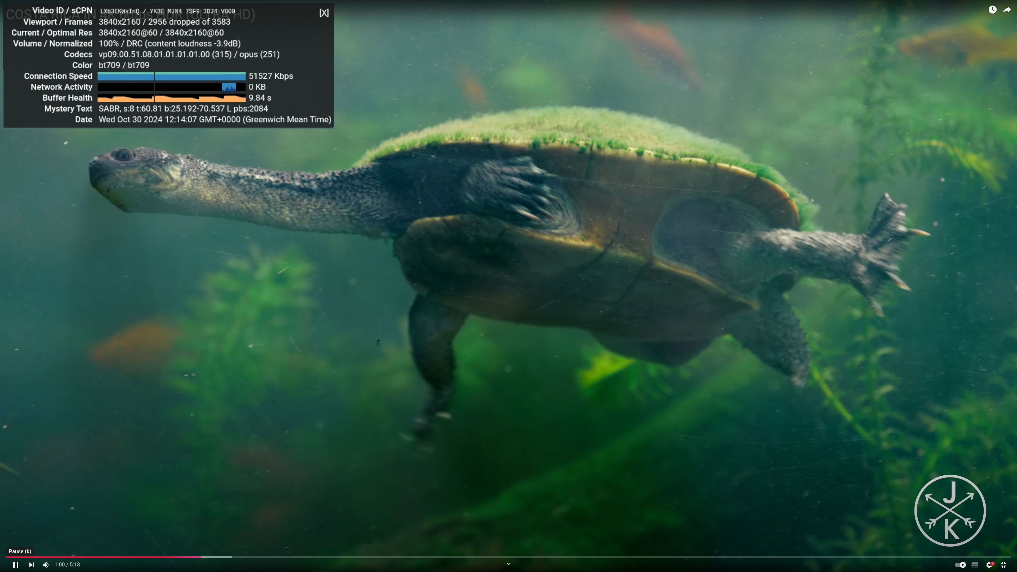The image size is (1017, 572).
Task: Click the Network Activity graph
Action: (171, 87)
